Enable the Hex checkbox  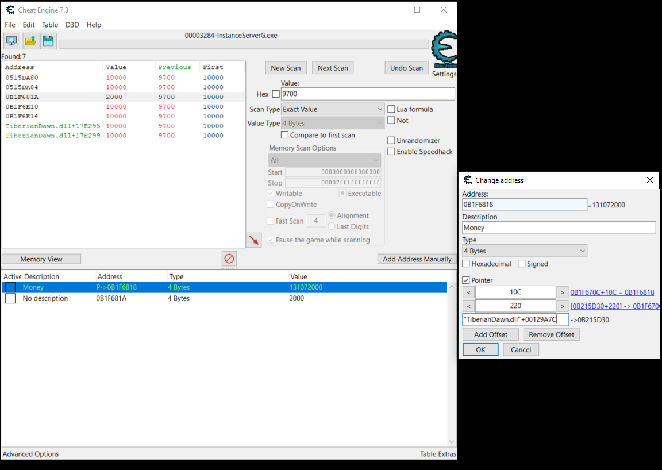276,94
